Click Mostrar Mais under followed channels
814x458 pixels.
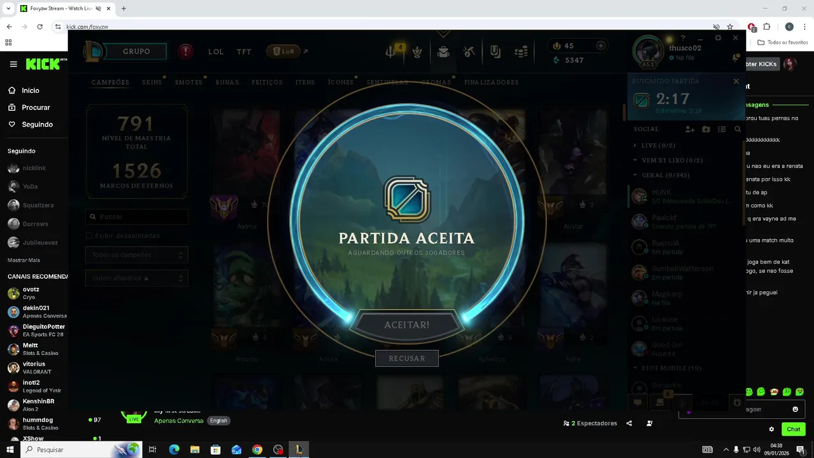tap(24, 260)
